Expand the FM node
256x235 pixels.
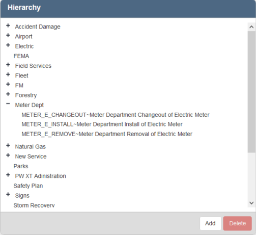(8, 84)
